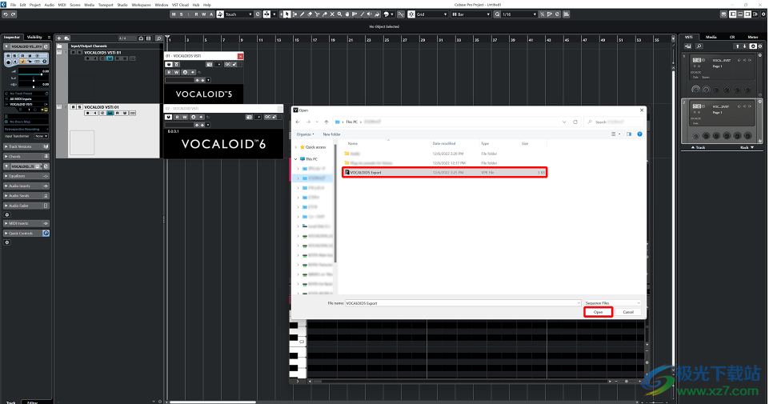
Task: Click the Open button in dialog
Action: (598, 312)
